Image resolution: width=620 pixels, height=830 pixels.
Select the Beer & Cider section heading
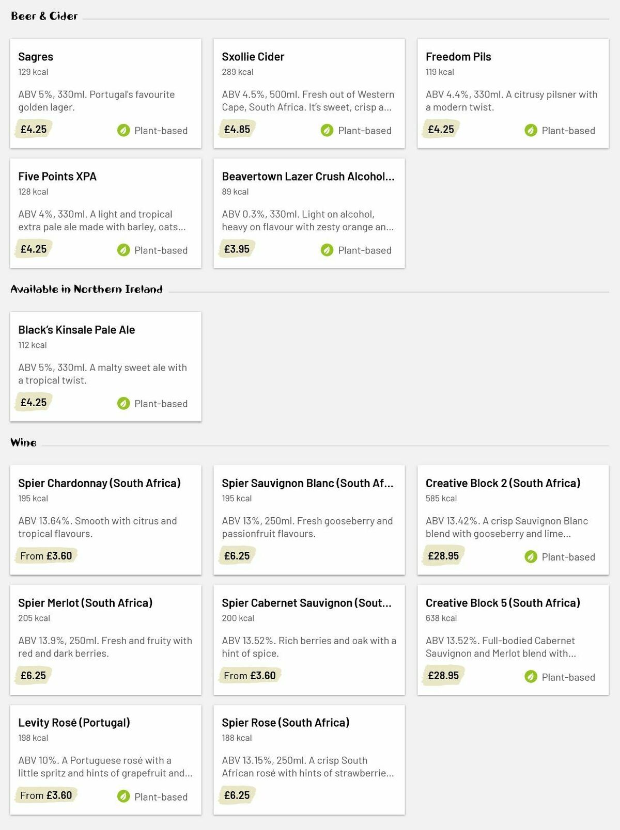pos(44,15)
